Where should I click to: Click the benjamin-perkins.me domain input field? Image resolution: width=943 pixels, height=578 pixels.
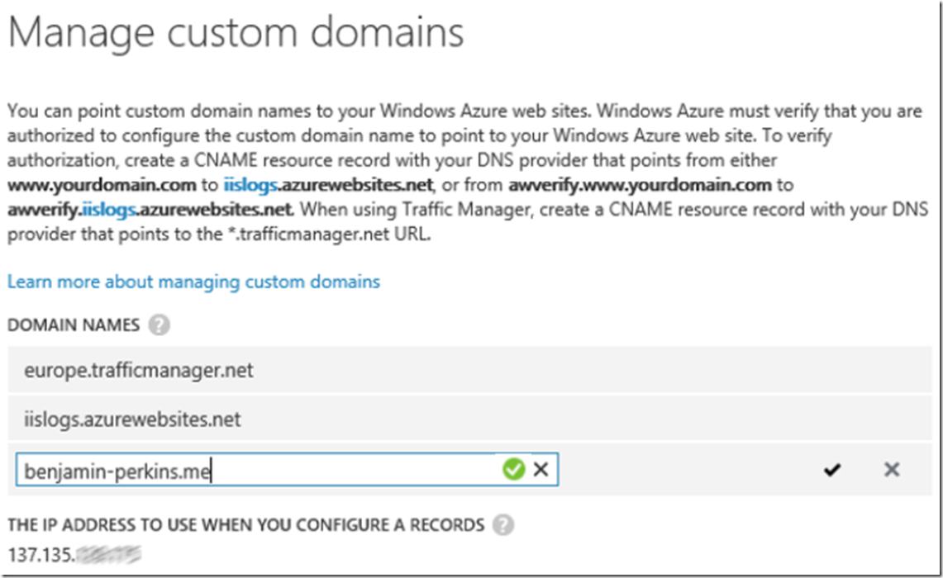tap(287, 469)
